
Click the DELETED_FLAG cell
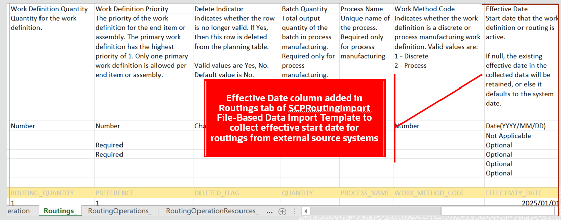click(236, 193)
